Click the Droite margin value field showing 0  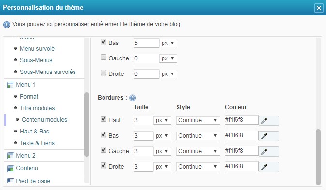(147, 74)
